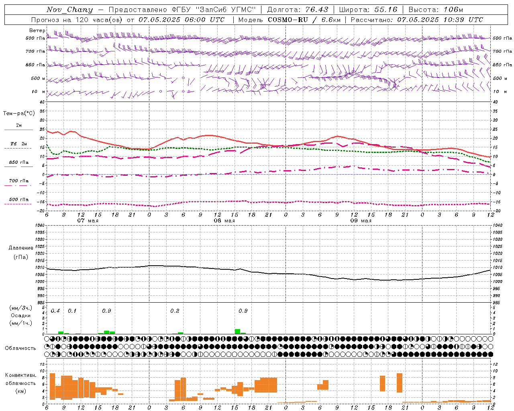The image size is (514, 411).
Task: Click the (км) convective height unit label
Action: point(20,391)
